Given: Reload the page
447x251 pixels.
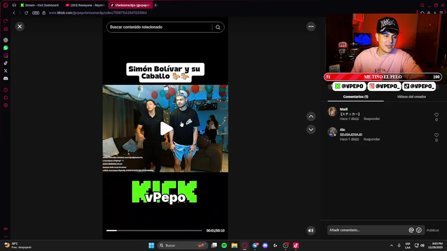Looking at the screenshot, I should point(26,13).
